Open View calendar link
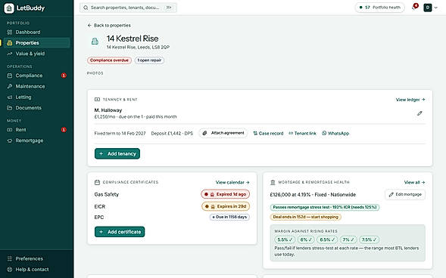446x278 pixels. click(232, 182)
